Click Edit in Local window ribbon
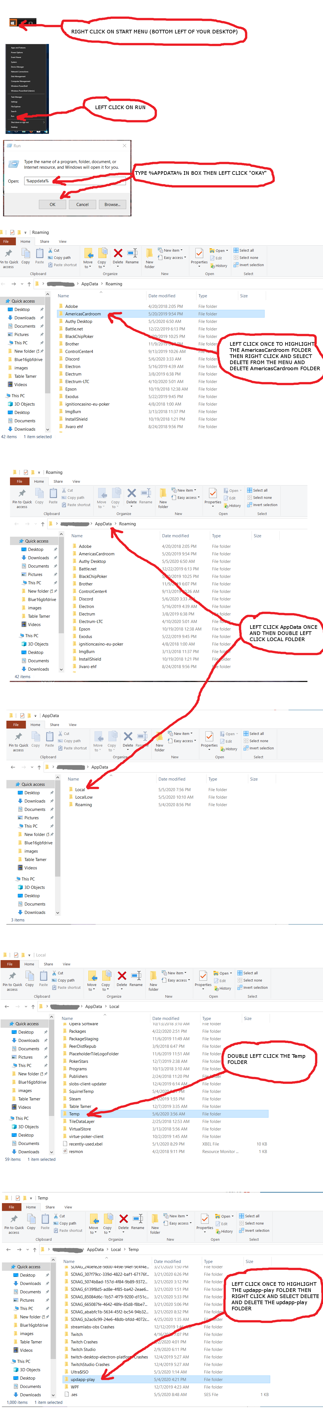The image size is (323, 1408). click(x=220, y=981)
